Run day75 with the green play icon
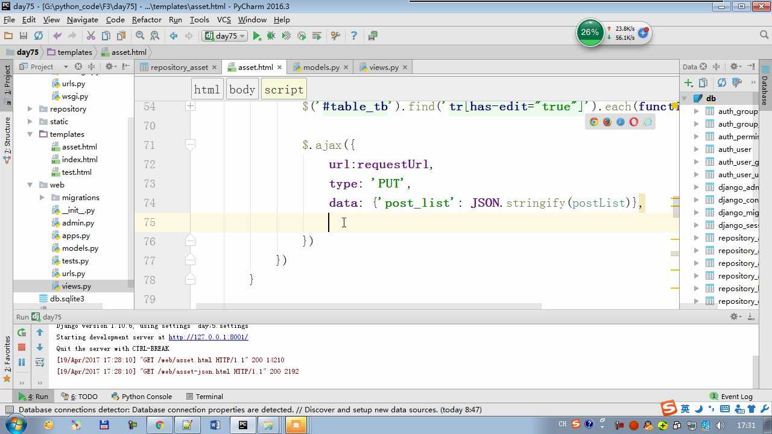Screen dimensions: 772x434 click(x=256, y=36)
